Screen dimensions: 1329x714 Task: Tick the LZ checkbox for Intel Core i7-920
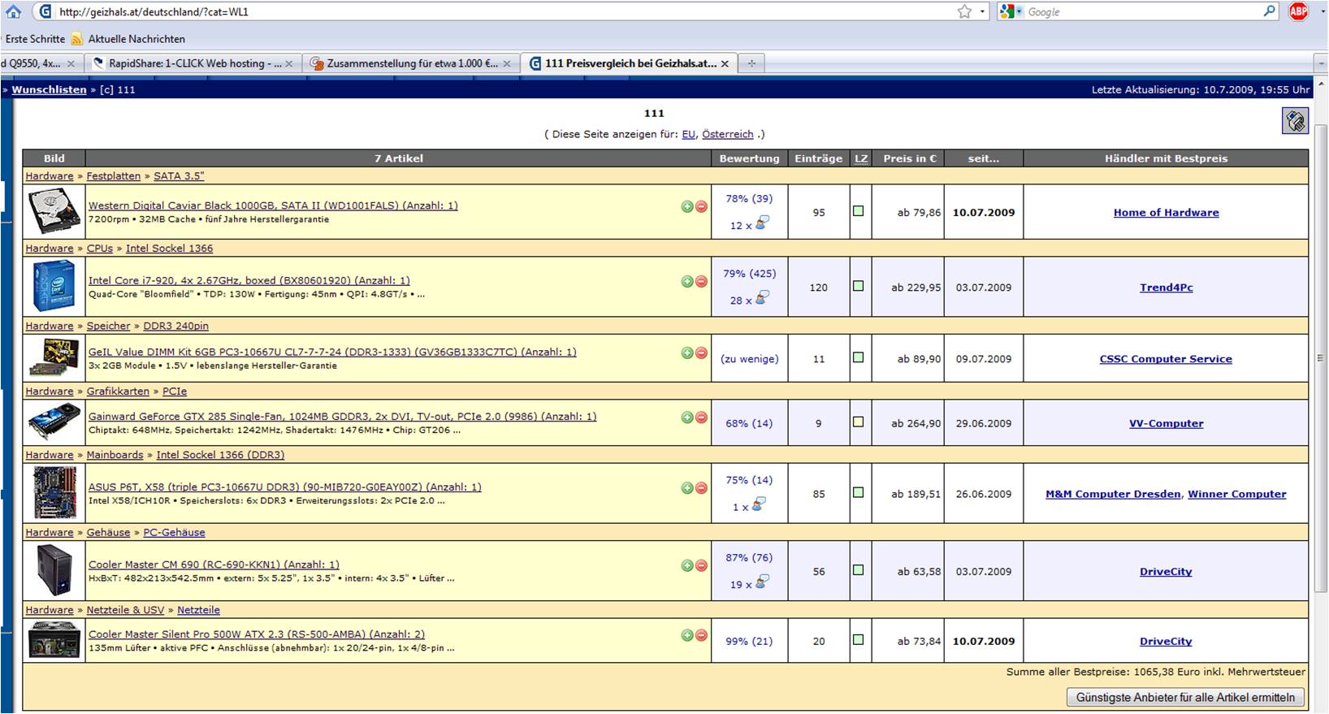tap(858, 286)
